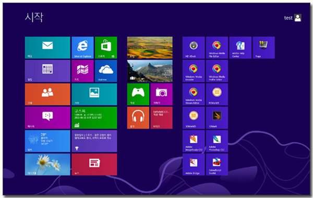Launch Windows Media Stream Editor tile
The height and width of the screenshot is (198, 313).
click(x=194, y=94)
